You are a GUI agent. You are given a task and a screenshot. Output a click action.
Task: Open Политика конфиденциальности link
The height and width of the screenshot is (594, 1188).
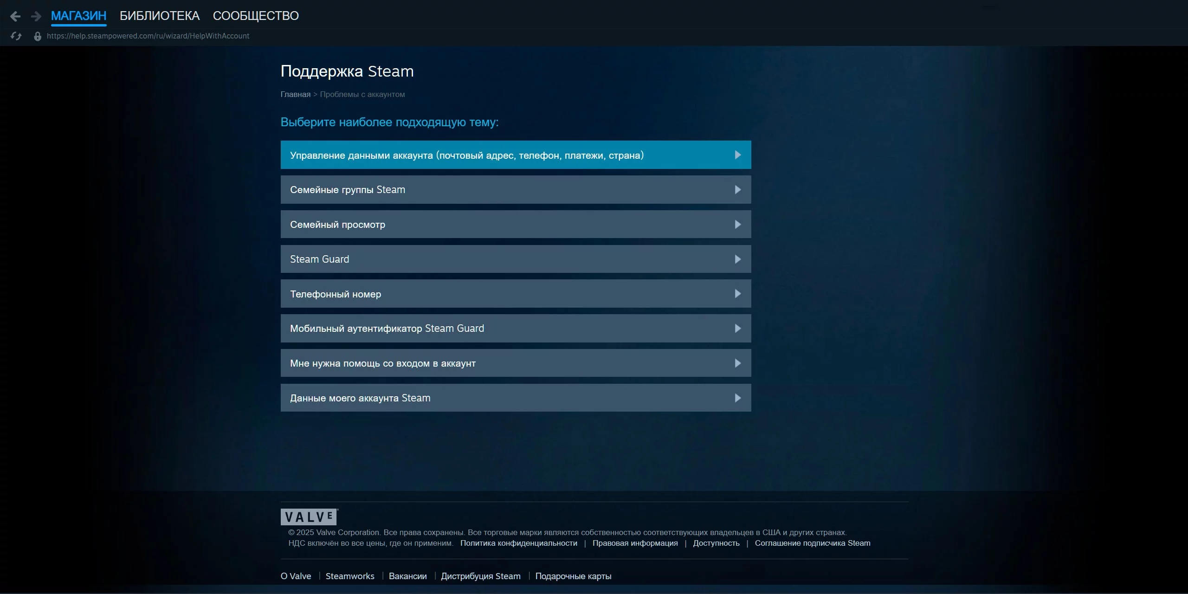point(518,543)
